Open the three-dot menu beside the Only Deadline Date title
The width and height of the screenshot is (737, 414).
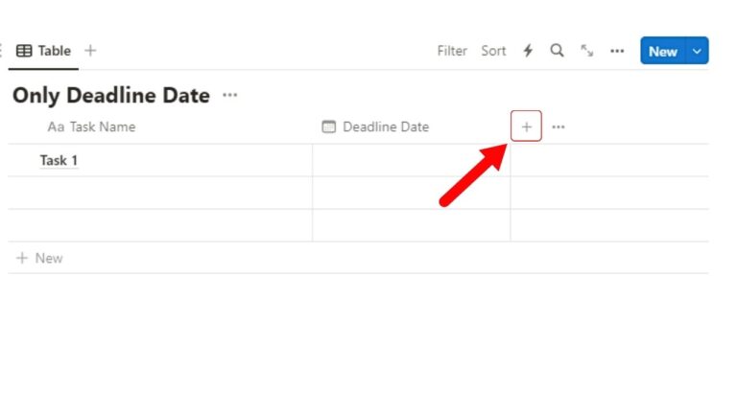[230, 95]
